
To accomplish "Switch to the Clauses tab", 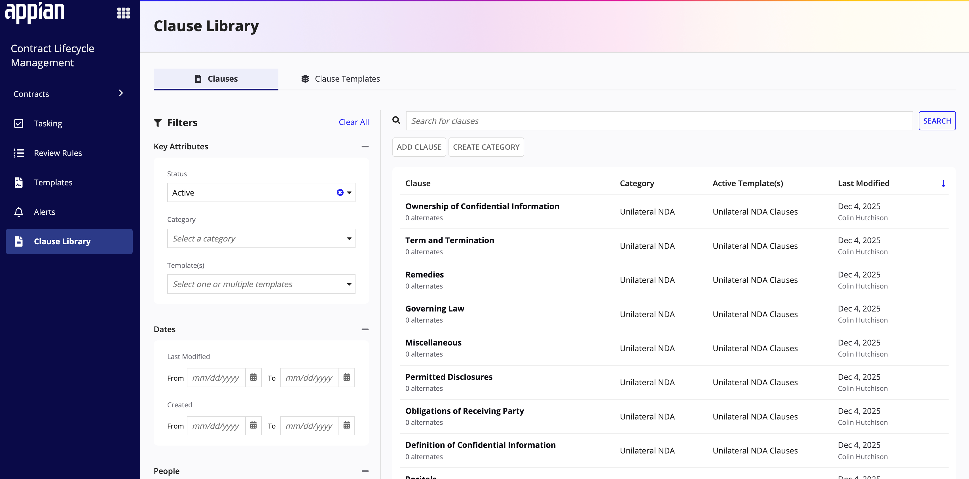I will click(x=216, y=79).
